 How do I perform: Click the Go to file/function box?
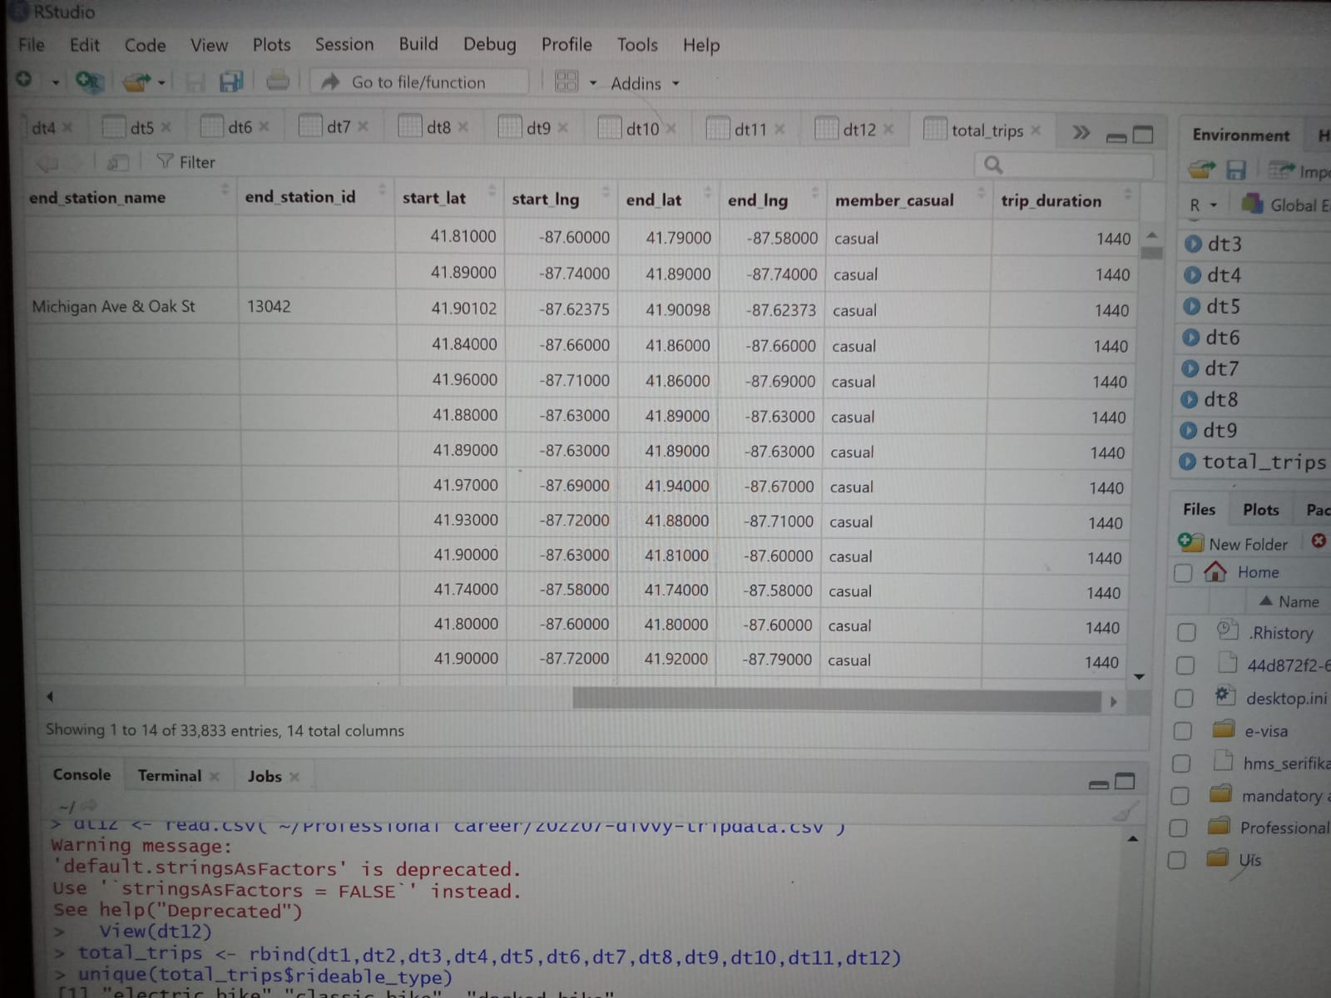[x=418, y=82]
